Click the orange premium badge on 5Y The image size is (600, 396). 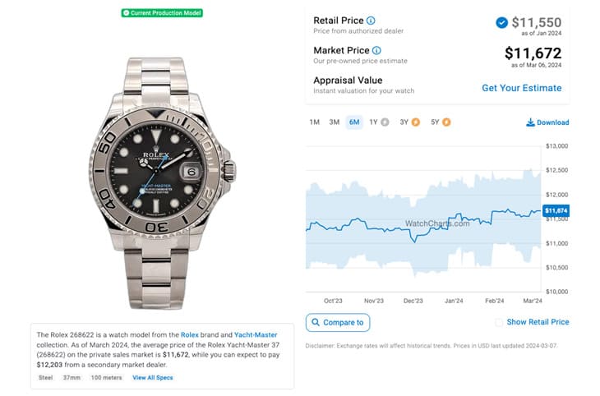[446, 122]
